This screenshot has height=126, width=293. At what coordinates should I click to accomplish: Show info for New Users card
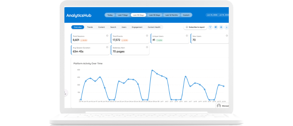[227, 36]
